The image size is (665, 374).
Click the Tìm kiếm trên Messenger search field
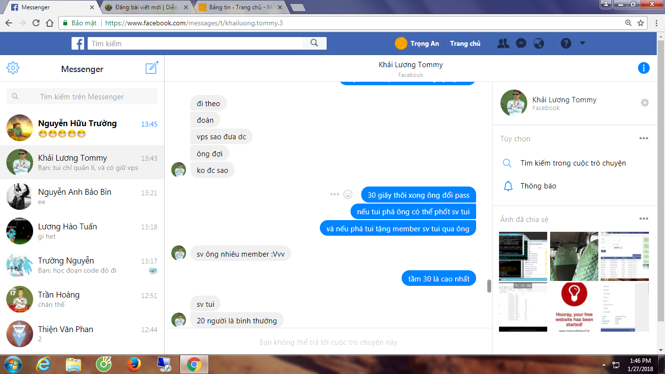[x=82, y=96]
